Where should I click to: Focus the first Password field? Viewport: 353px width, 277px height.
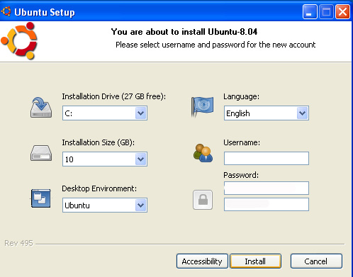tap(267, 188)
